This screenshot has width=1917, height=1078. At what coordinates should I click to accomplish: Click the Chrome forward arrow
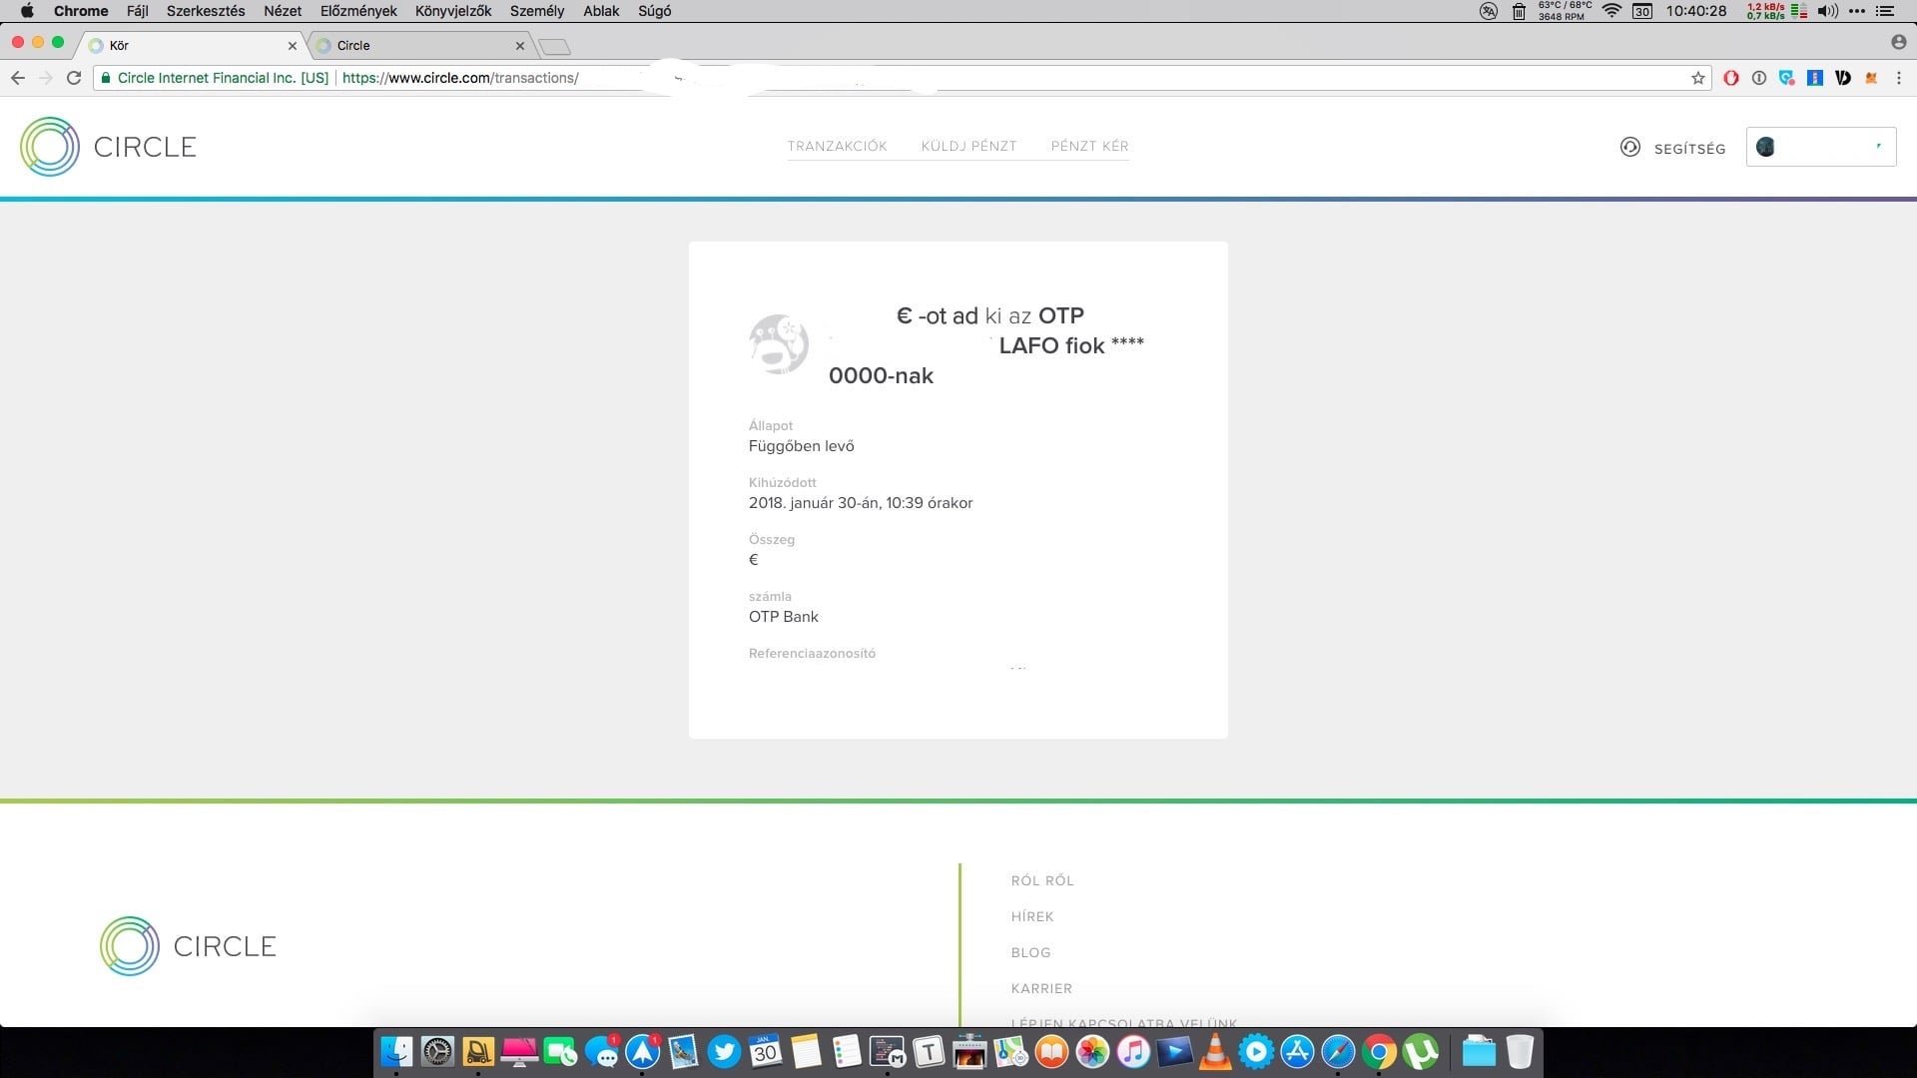45,78
